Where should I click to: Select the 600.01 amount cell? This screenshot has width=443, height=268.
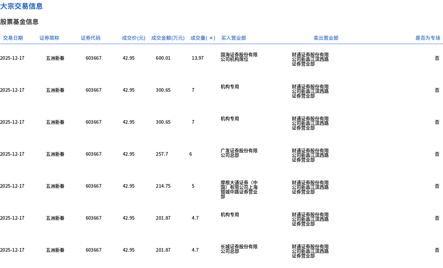(163, 58)
